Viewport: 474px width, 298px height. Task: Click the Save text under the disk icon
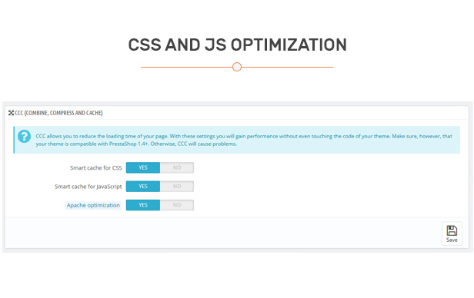click(x=452, y=240)
